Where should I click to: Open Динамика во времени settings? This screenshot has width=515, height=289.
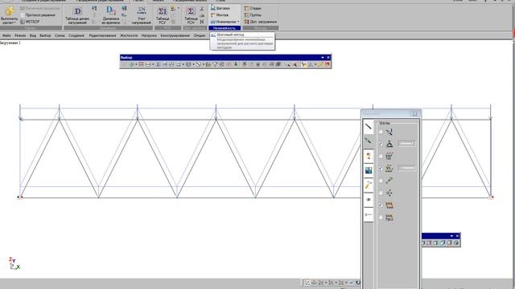pos(110,16)
